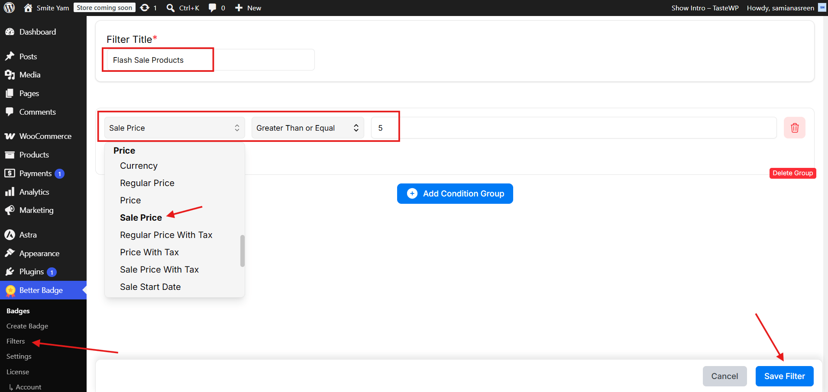828x392 pixels.
Task: Open the Sale Price field dropdown
Action: [x=175, y=128]
